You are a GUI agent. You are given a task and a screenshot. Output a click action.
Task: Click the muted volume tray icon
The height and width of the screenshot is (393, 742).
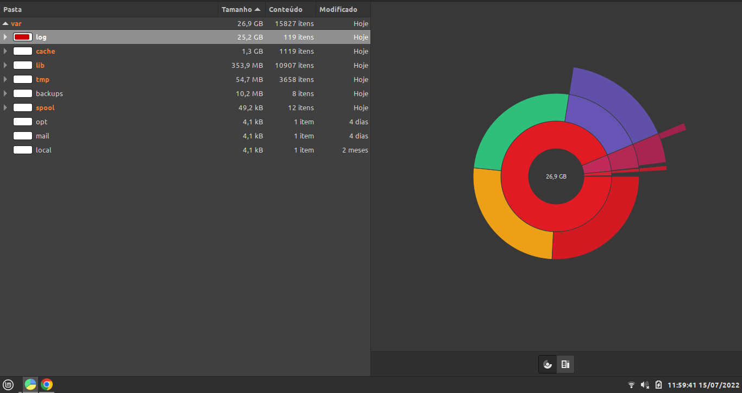coord(645,385)
